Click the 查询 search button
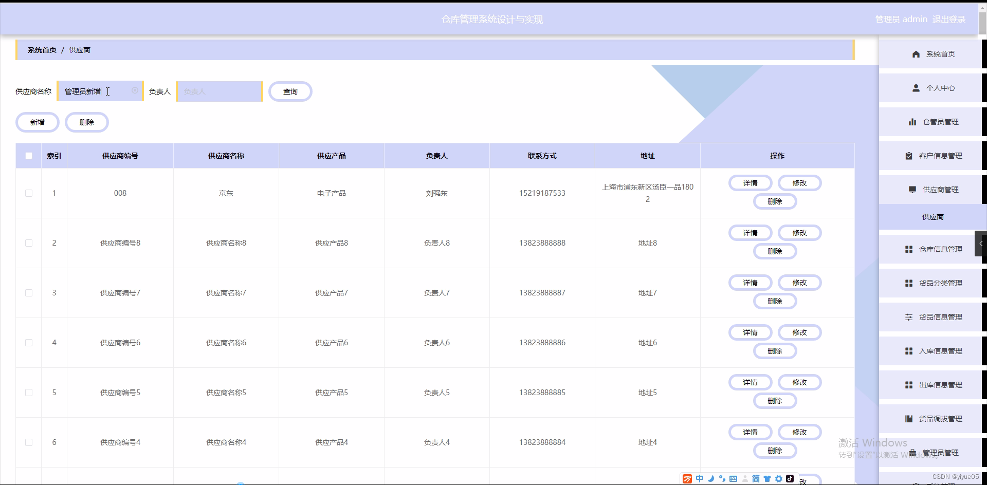Image resolution: width=987 pixels, height=485 pixels. [290, 91]
